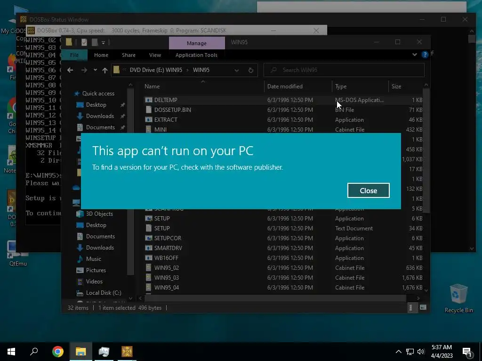Click WIN95 breadcrumb in address bar
This screenshot has width=482, height=361.
pos(201,70)
